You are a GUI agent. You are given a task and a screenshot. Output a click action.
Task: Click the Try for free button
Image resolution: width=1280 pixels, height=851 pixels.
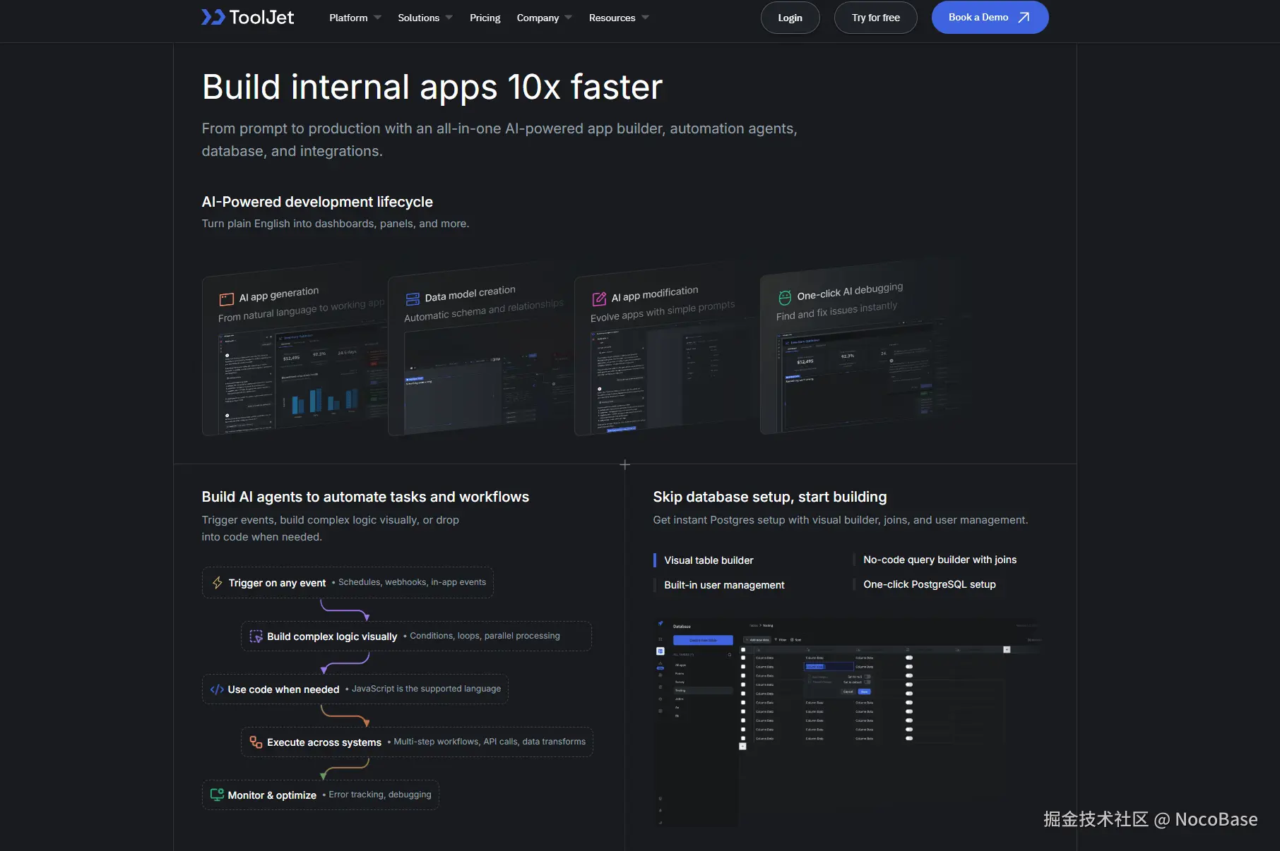[875, 18]
